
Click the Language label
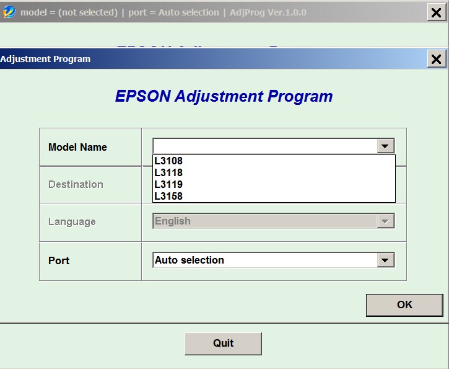click(72, 221)
